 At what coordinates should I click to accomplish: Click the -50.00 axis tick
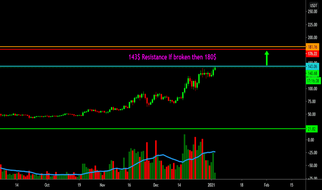coord(312,165)
